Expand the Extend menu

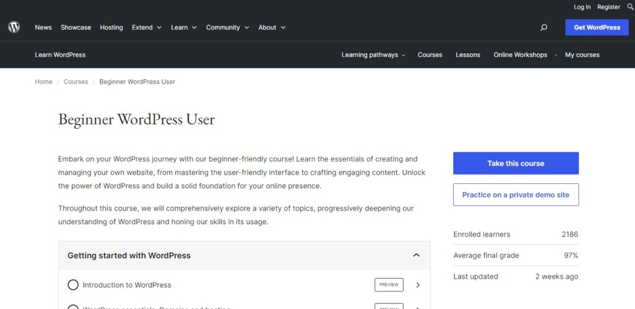pos(146,27)
